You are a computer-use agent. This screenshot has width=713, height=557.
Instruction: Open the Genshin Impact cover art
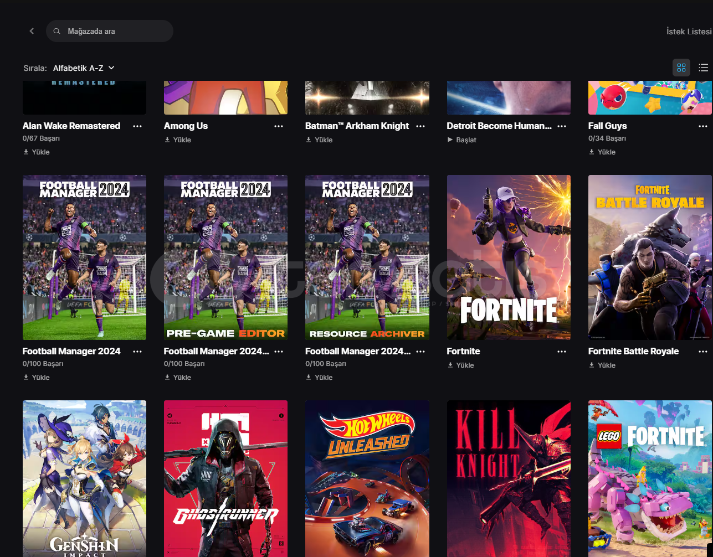(84, 478)
